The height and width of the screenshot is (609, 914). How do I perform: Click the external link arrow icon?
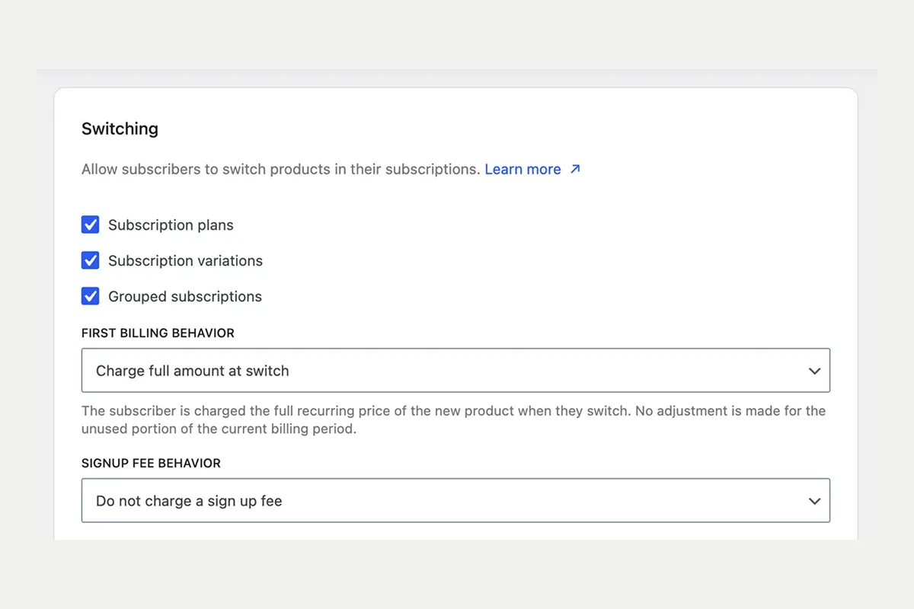[575, 169]
